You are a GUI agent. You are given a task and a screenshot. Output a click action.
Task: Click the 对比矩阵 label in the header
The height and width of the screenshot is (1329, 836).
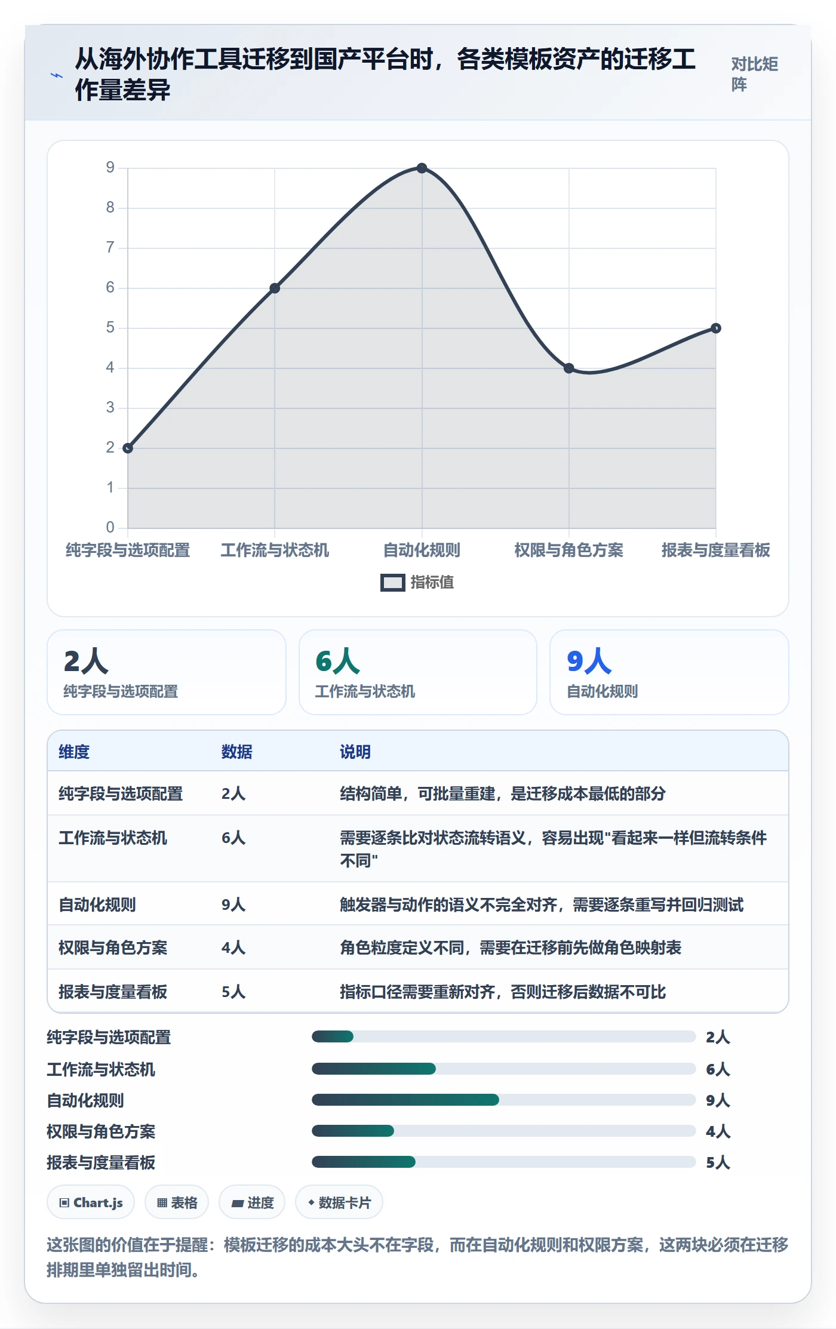point(754,74)
